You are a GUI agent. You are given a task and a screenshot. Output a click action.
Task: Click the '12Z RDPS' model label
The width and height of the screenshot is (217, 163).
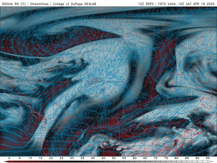click(x=146, y=4)
